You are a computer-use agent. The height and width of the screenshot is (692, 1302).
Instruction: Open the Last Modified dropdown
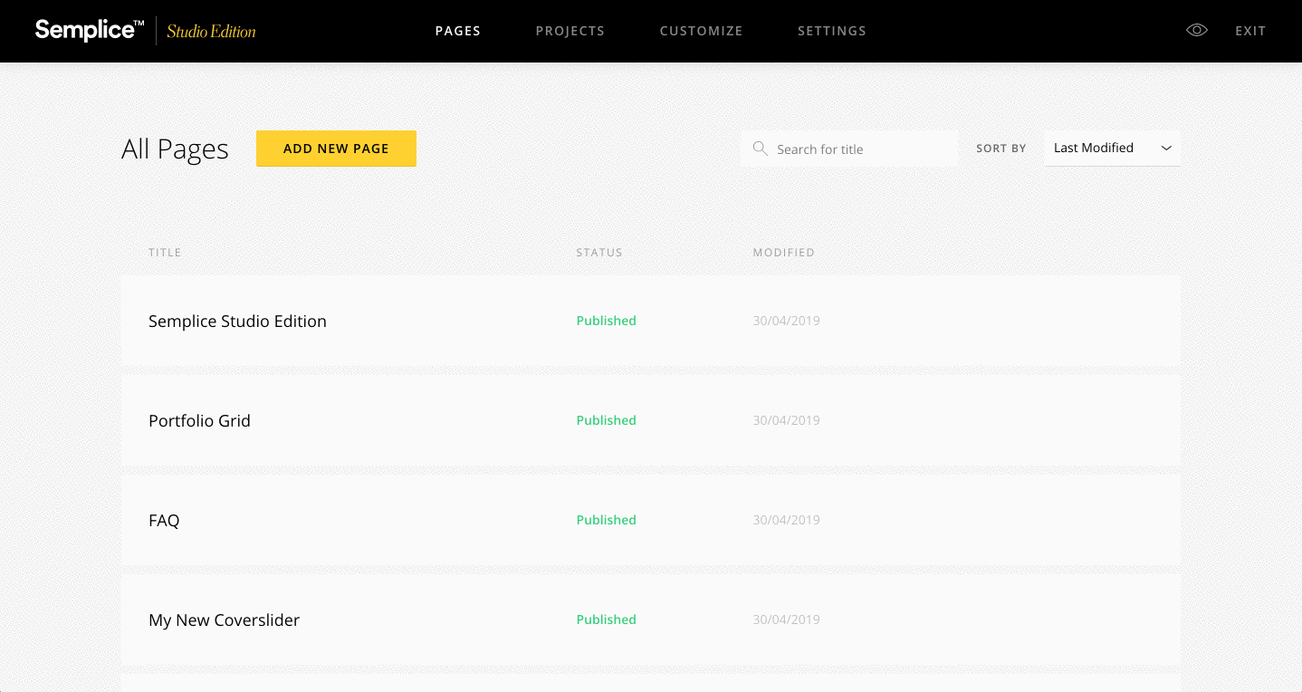click(1100, 148)
